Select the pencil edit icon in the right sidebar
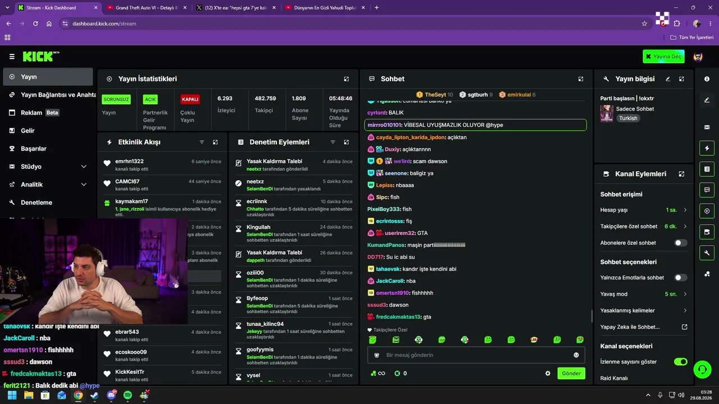This screenshot has height=404, width=719. pos(707,100)
